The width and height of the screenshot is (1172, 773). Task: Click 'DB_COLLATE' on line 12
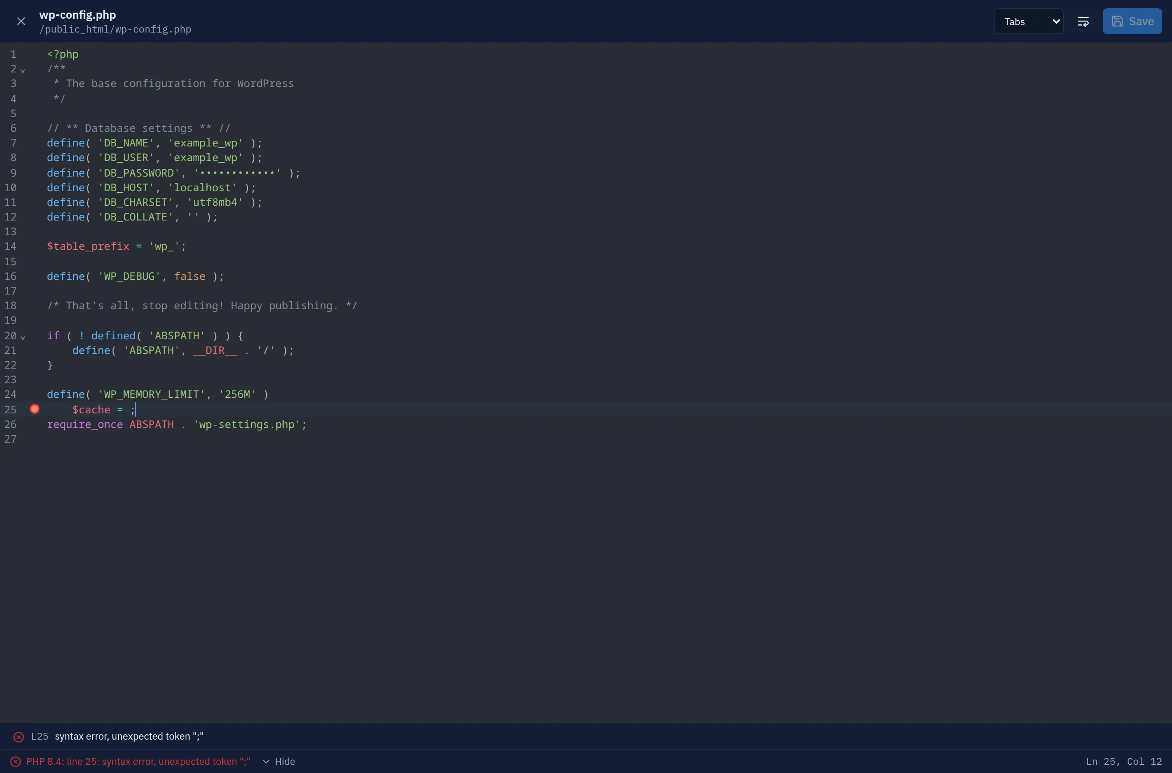point(136,217)
